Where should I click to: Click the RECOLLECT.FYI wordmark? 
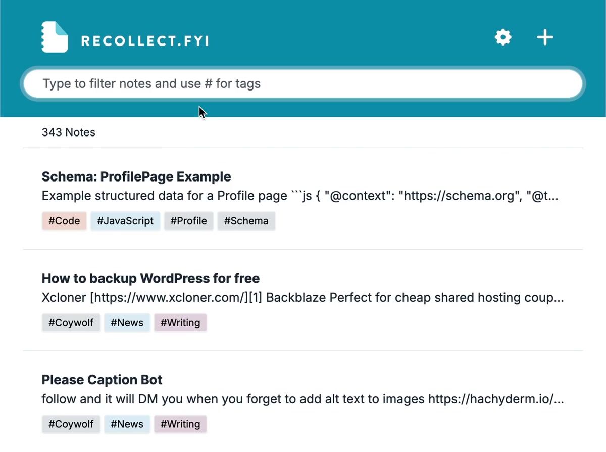coord(145,41)
